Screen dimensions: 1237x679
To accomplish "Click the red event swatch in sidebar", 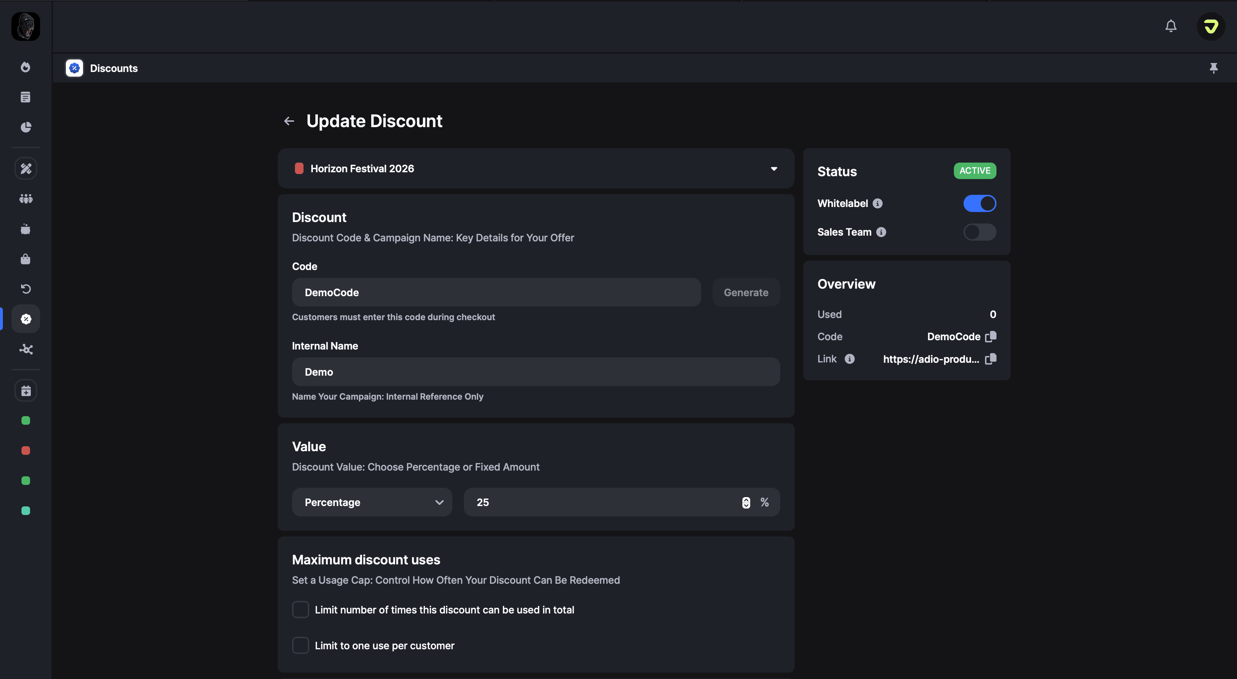I will pyautogui.click(x=26, y=451).
